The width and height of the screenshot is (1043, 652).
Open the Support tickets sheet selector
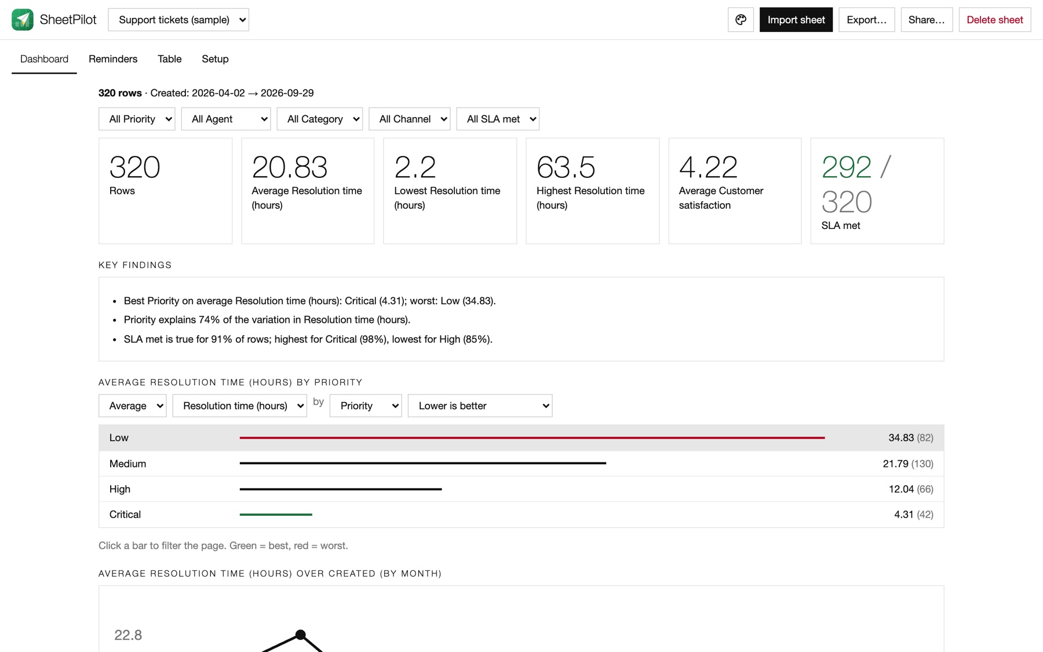[x=178, y=20]
